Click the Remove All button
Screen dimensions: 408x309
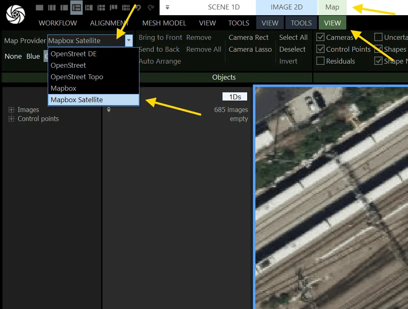pos(204,49)
